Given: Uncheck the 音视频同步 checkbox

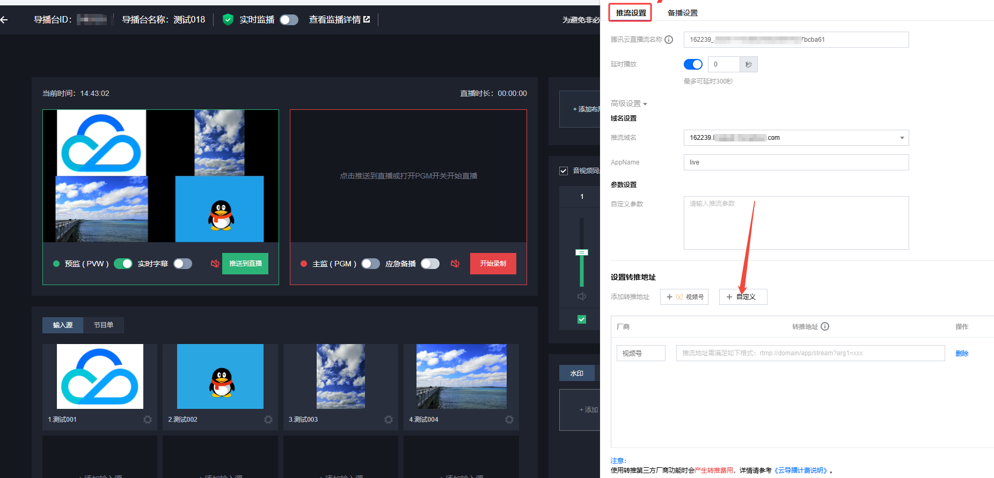Looking at the screenshot, I should pos(564,171).
